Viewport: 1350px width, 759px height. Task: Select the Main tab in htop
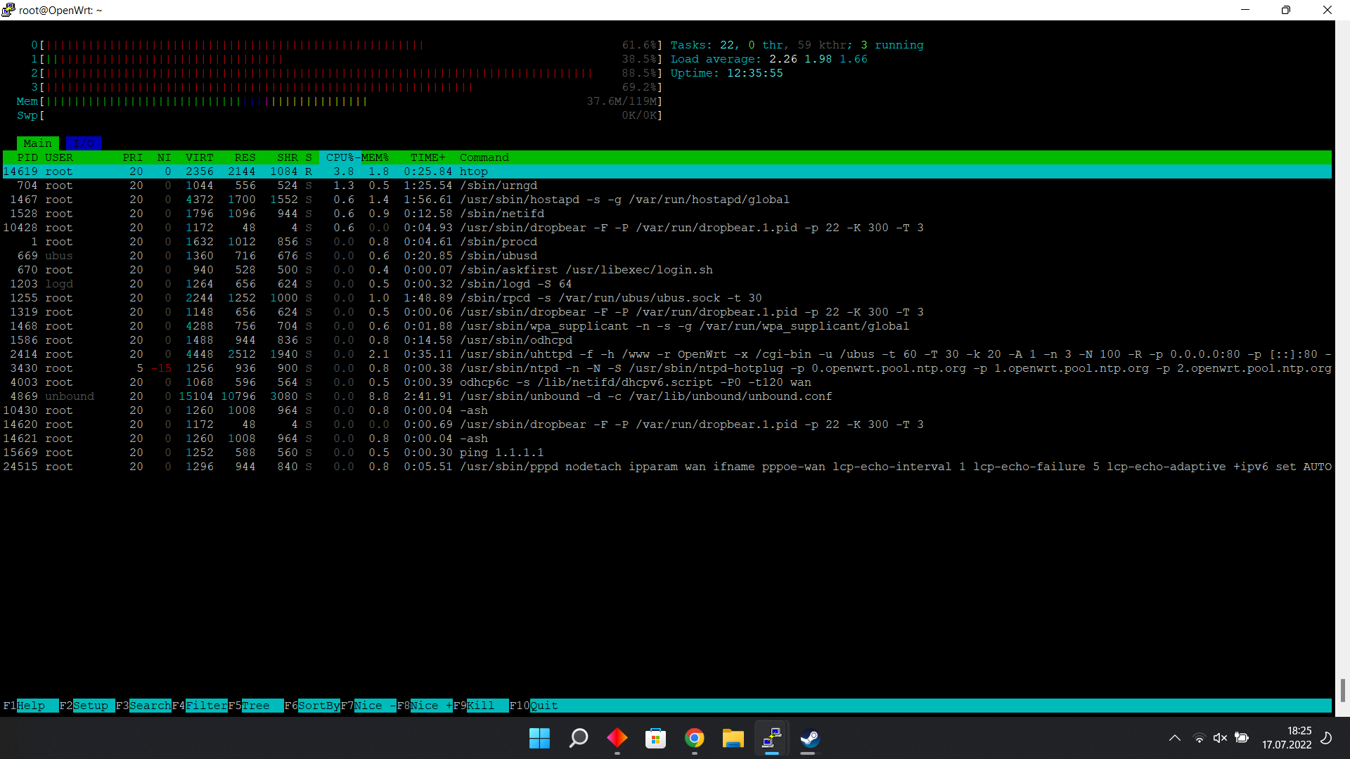point(37,143)
